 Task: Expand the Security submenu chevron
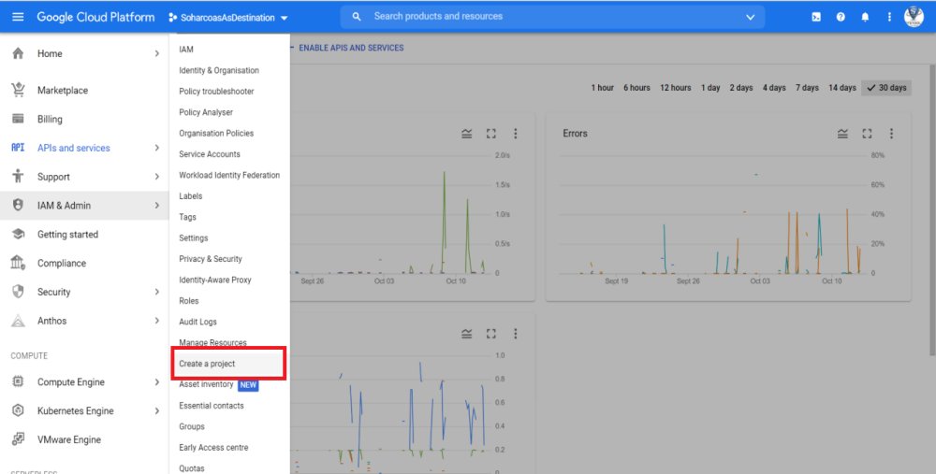coord(157,292)
